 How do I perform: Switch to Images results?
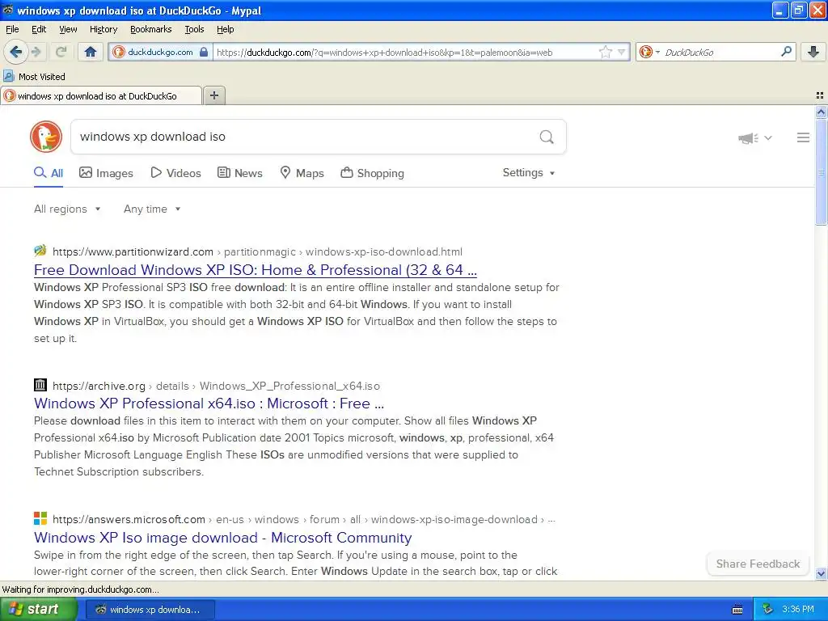click(106, 173)
